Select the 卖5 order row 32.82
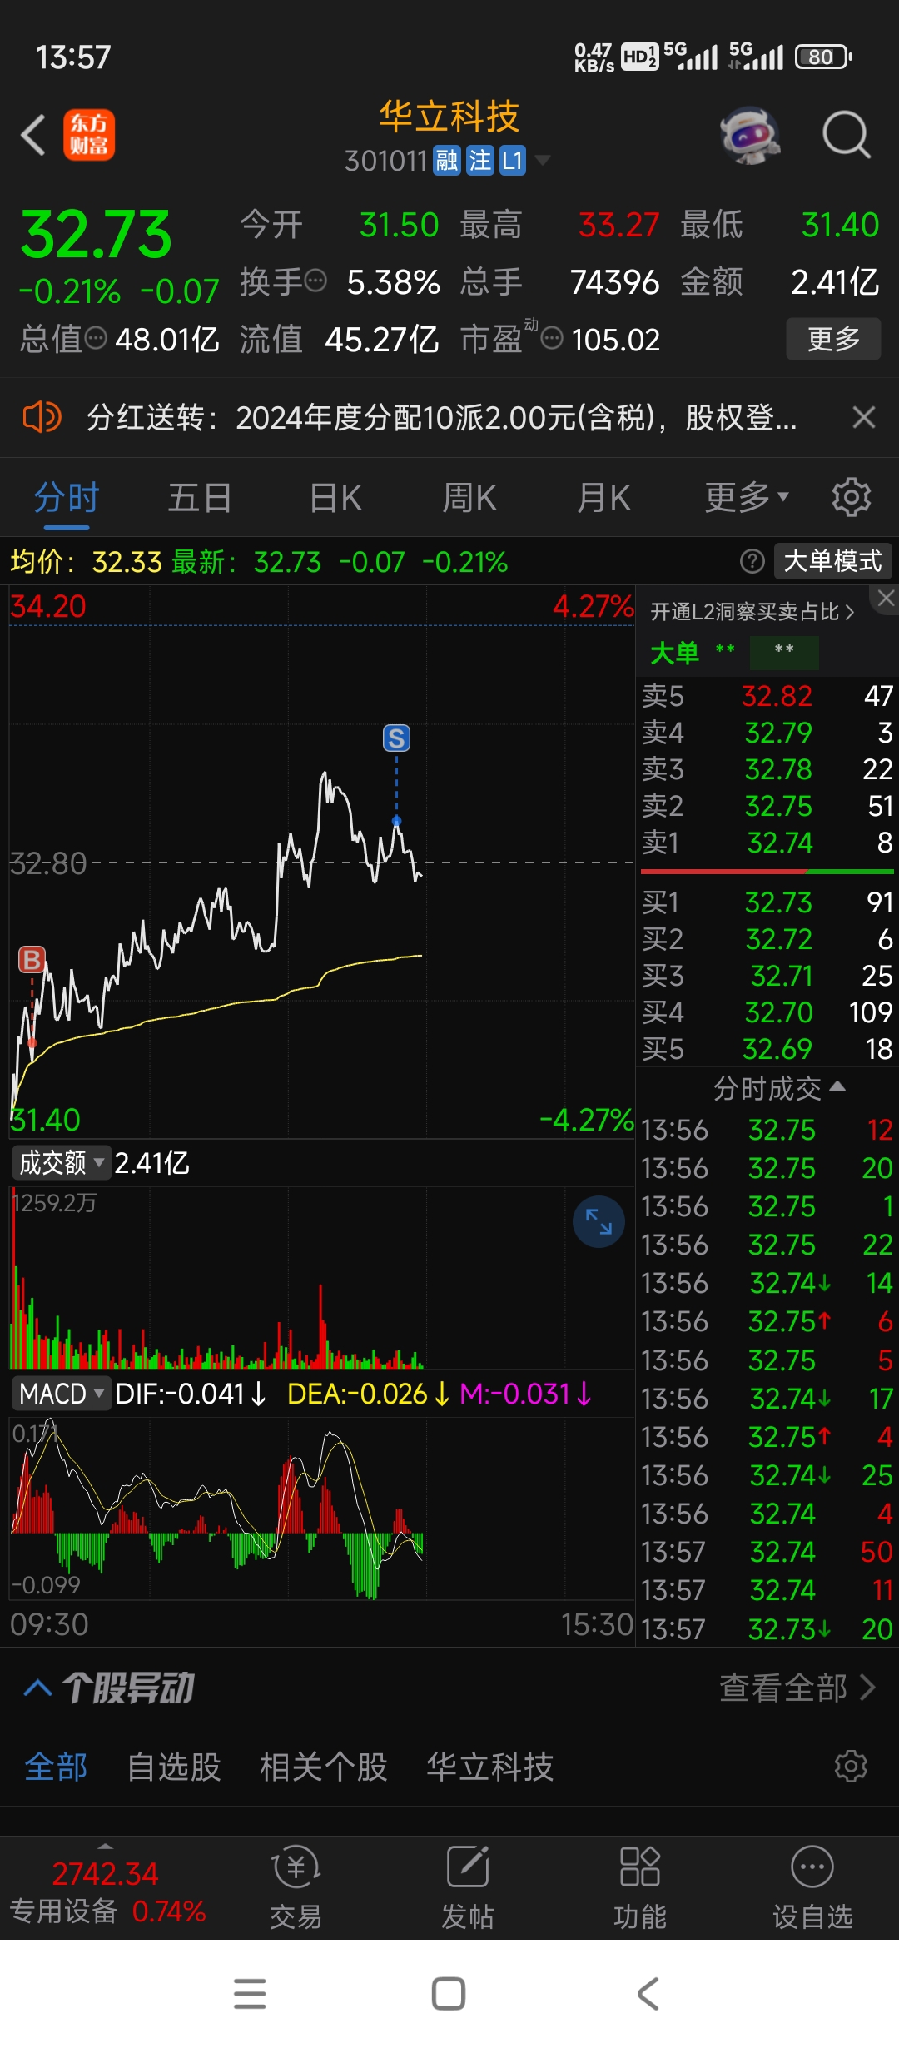The height and width of the screenshot is (2048, 899). [x=767, y=696]
